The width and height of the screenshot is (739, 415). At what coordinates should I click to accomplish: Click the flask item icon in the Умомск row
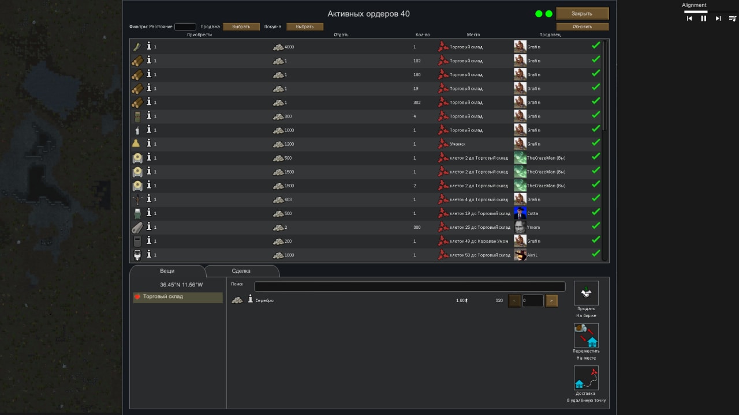(137, 144)
